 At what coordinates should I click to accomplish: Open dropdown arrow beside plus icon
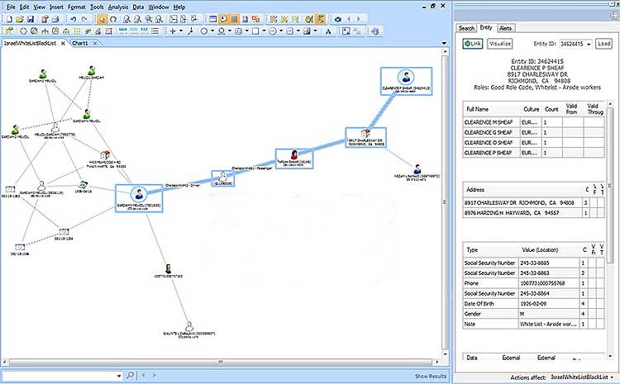pyautogui.click(x=181, y=31)
